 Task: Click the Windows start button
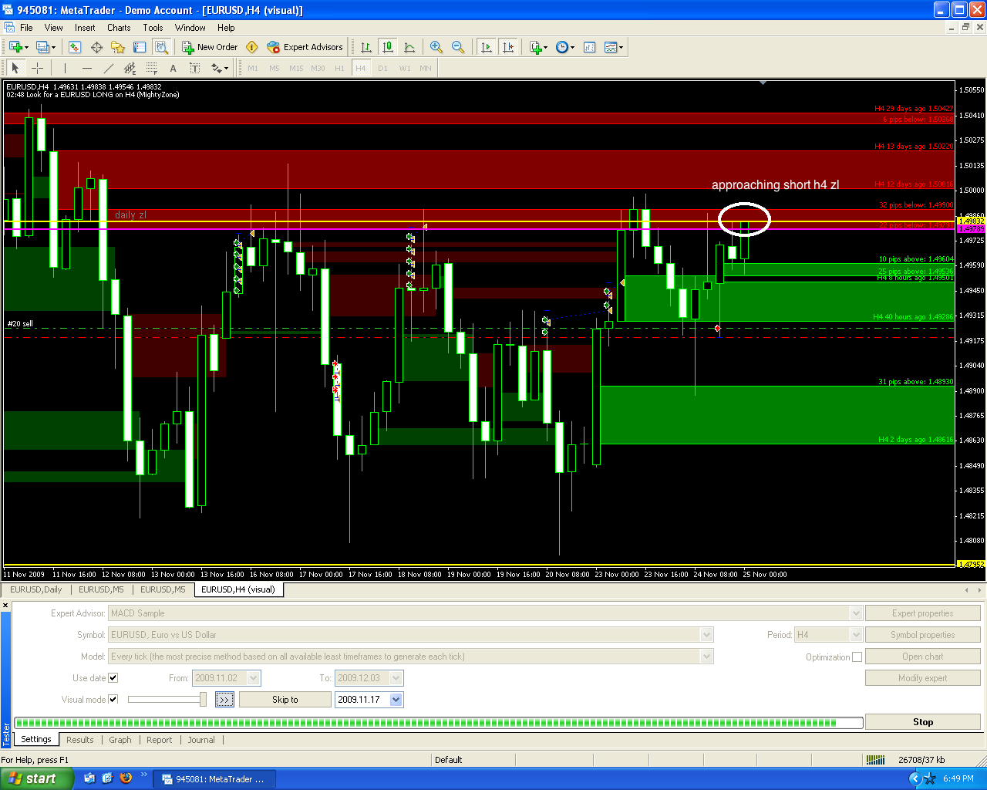(x=37, y=778)
